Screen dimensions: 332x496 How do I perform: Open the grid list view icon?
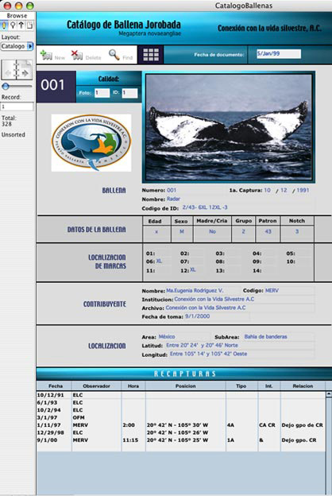point(151,55)
